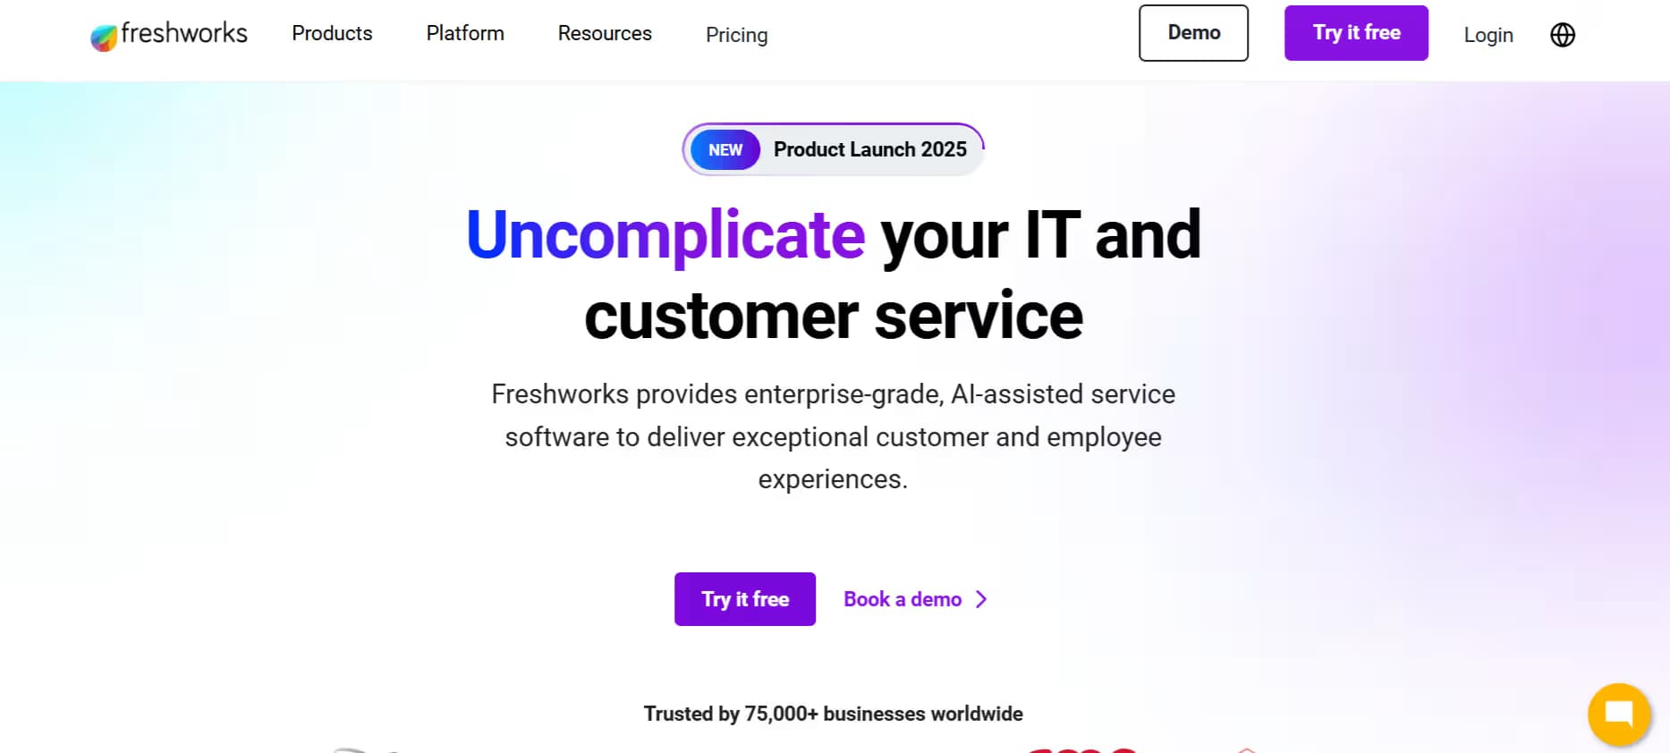Expand the Platform navigation menu
The image size is (1670, 753).
click(x=464, y=33)
